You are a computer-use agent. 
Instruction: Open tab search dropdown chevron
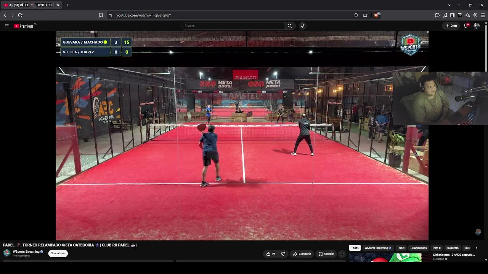(x=449, y=5)
